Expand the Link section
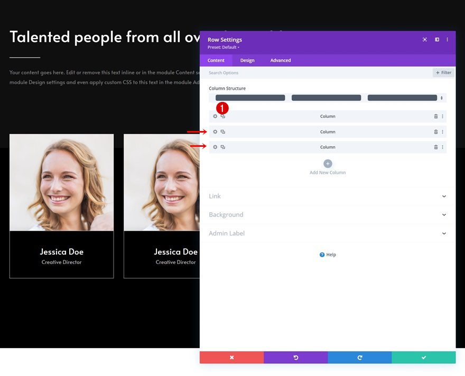Image resolution: width=465 pixels, height=376 pixels. pyautogui.click(x=328, y=196)
